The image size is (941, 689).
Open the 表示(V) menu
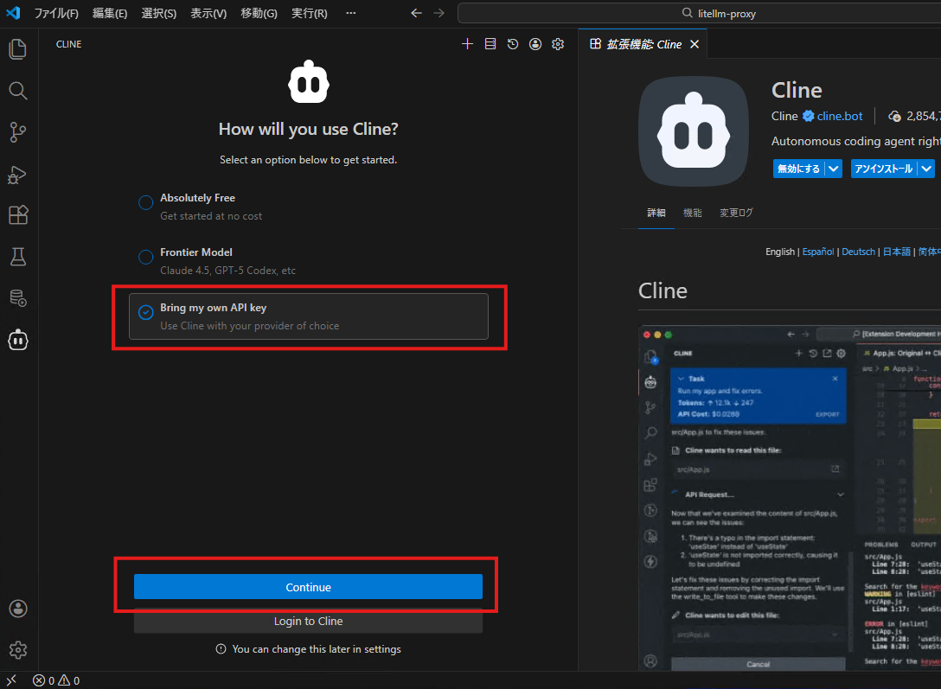coord(208,13)
